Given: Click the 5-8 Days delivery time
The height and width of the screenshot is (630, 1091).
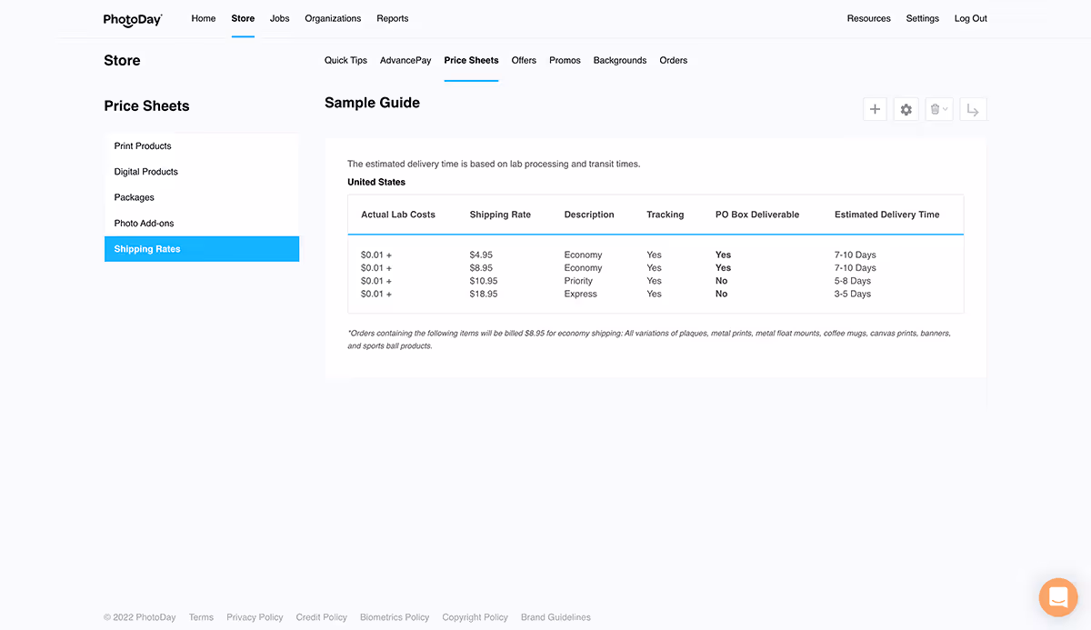Looking at the screenshot, I should pos(853,281).
